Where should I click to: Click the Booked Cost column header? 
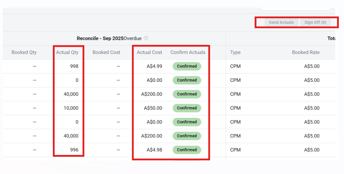106,52
